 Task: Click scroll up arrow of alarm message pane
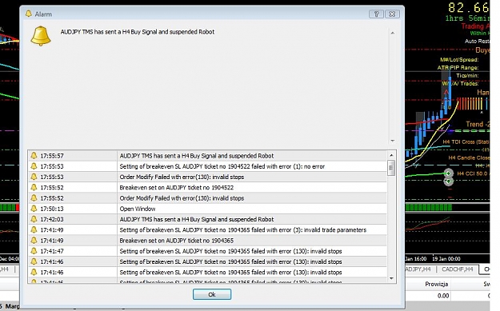tap(393, 33)
